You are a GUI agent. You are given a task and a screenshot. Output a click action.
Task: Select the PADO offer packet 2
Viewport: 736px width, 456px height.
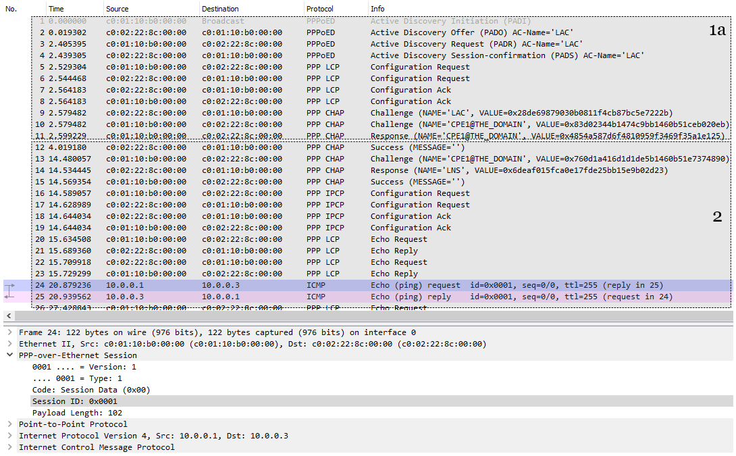381,32
